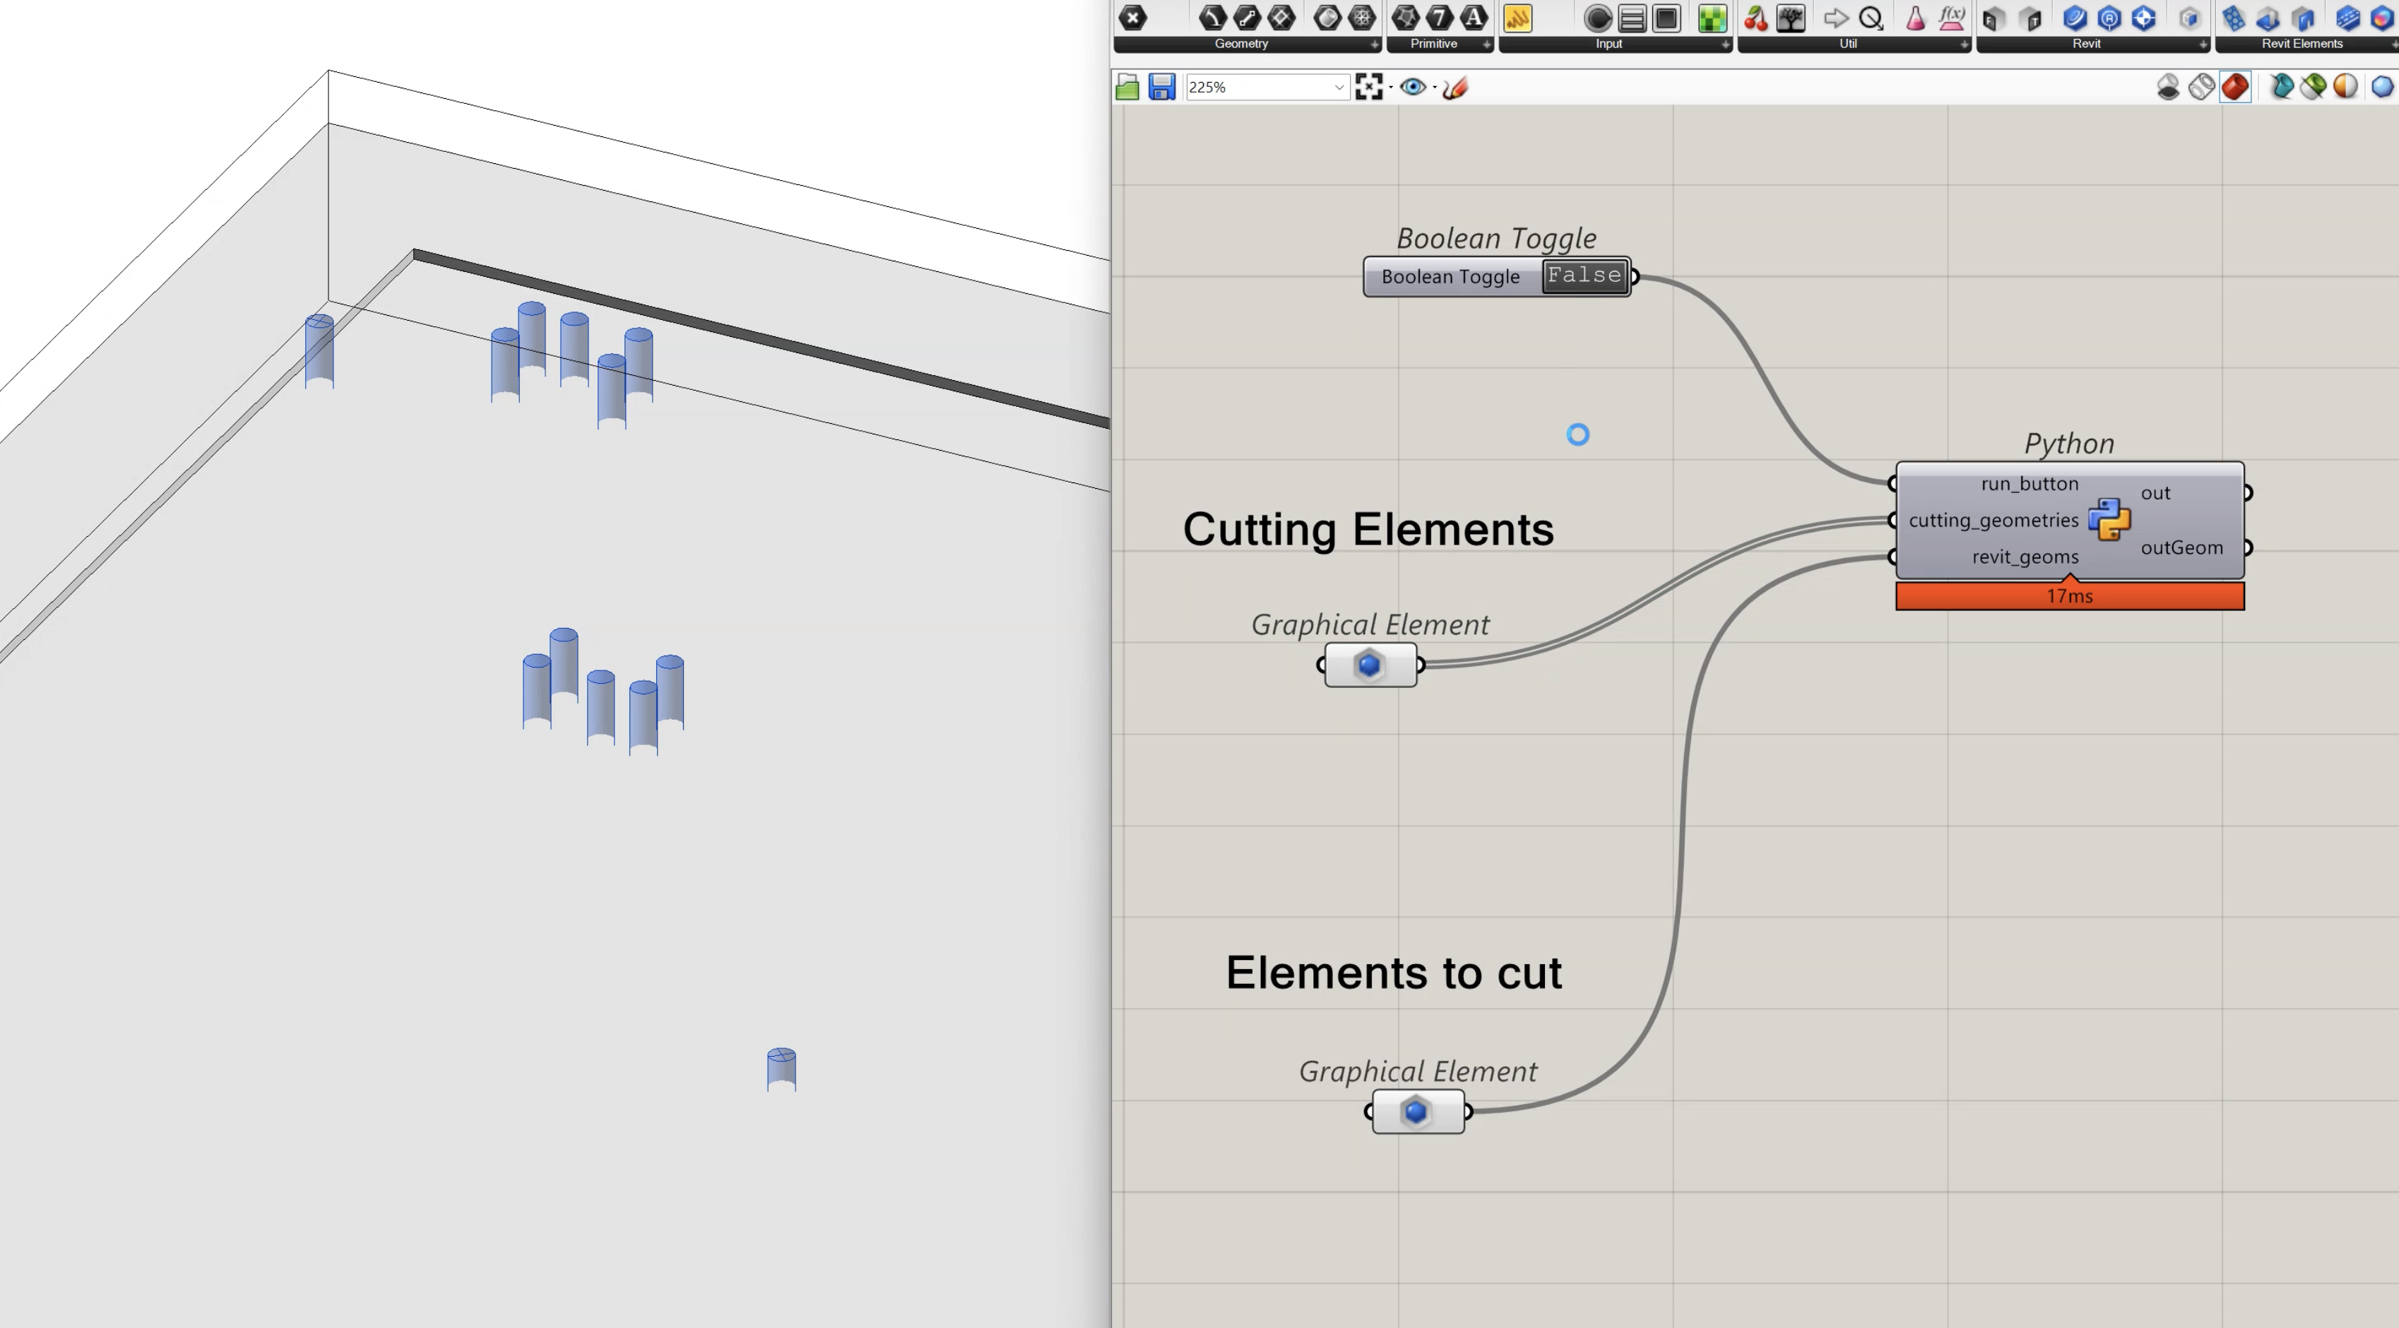Image resolution: width=2399 pixels, height=1328 pixels.
Task: Select the green Gradient input icon
Action: [x=1712, y=18]
